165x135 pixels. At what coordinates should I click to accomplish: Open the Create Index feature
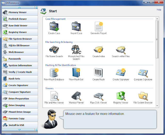[x=98, y=52]
